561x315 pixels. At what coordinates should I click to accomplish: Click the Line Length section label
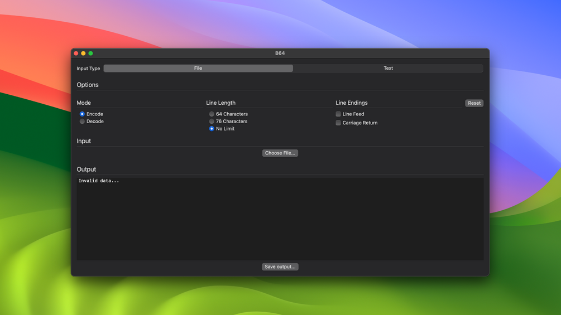[x=220, y=103]
